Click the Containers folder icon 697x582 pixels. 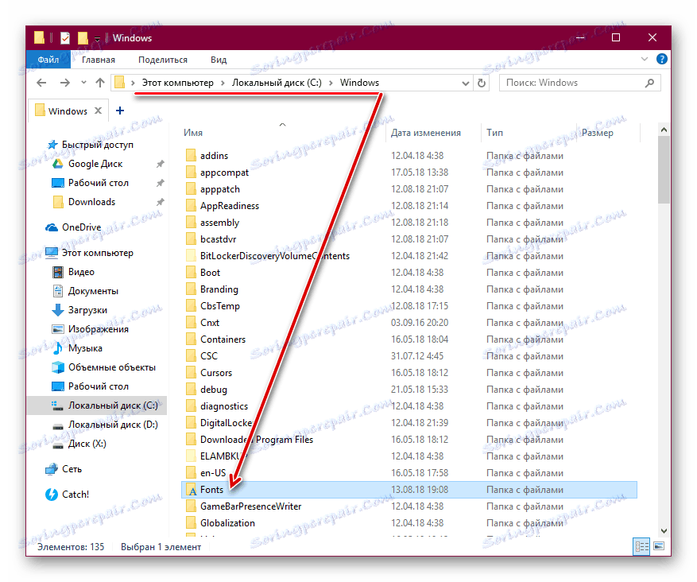pyautogui.click(x=191, y=339)
